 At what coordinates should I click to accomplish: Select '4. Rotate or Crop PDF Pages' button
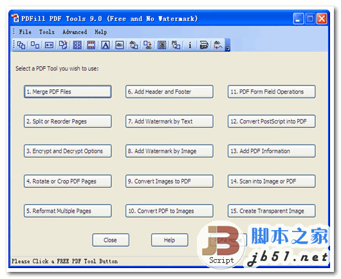68,181
